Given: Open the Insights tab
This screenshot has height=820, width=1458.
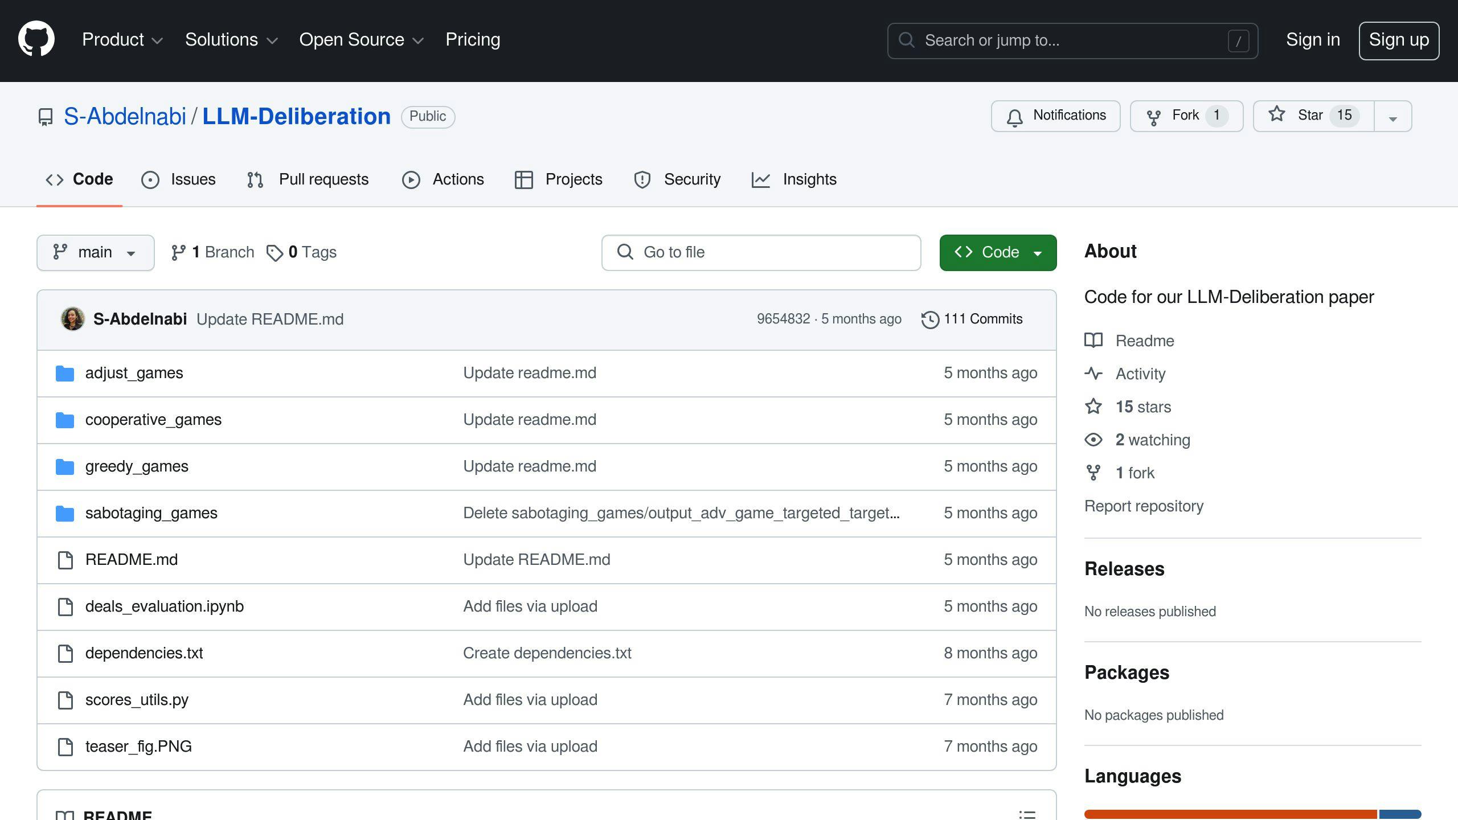Looking at the screenshot, I should [794, 179].
